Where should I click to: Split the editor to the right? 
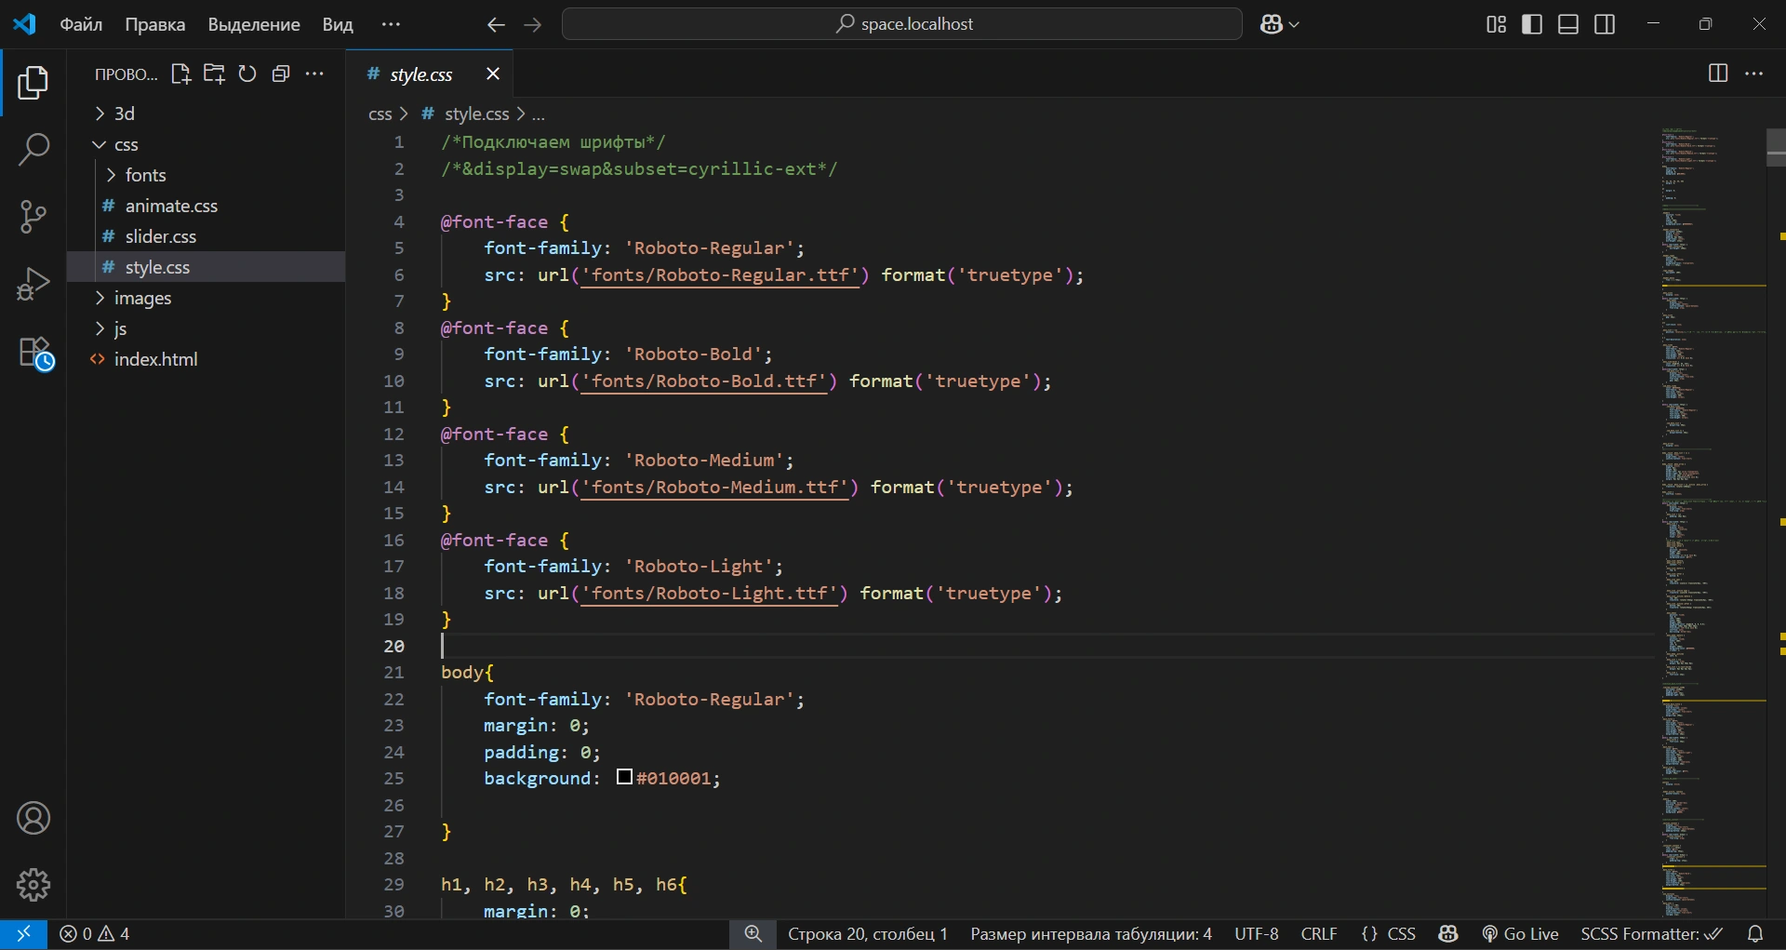1718,74
